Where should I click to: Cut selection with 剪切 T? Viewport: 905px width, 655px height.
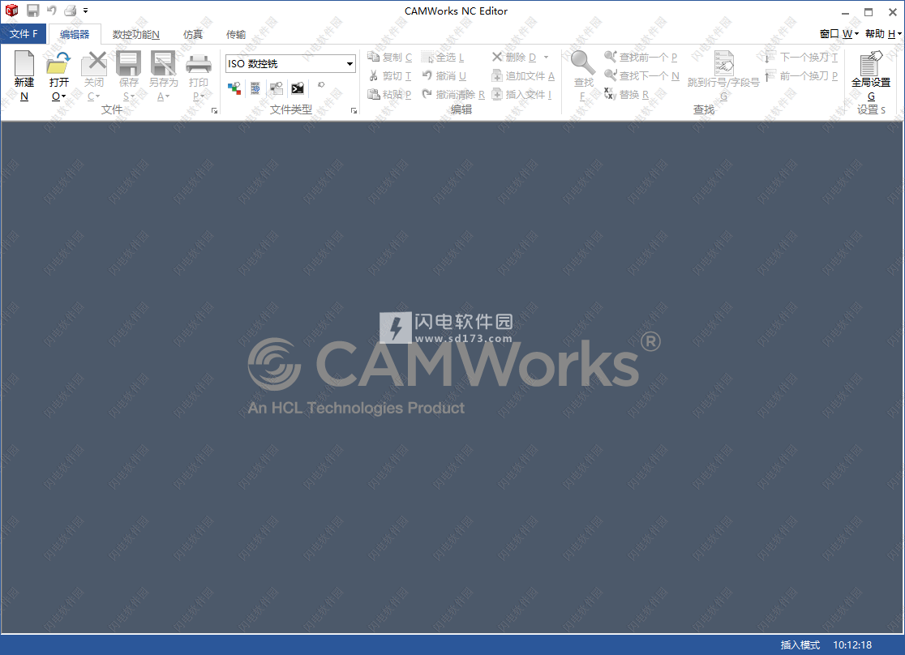[x=389, y=75]
